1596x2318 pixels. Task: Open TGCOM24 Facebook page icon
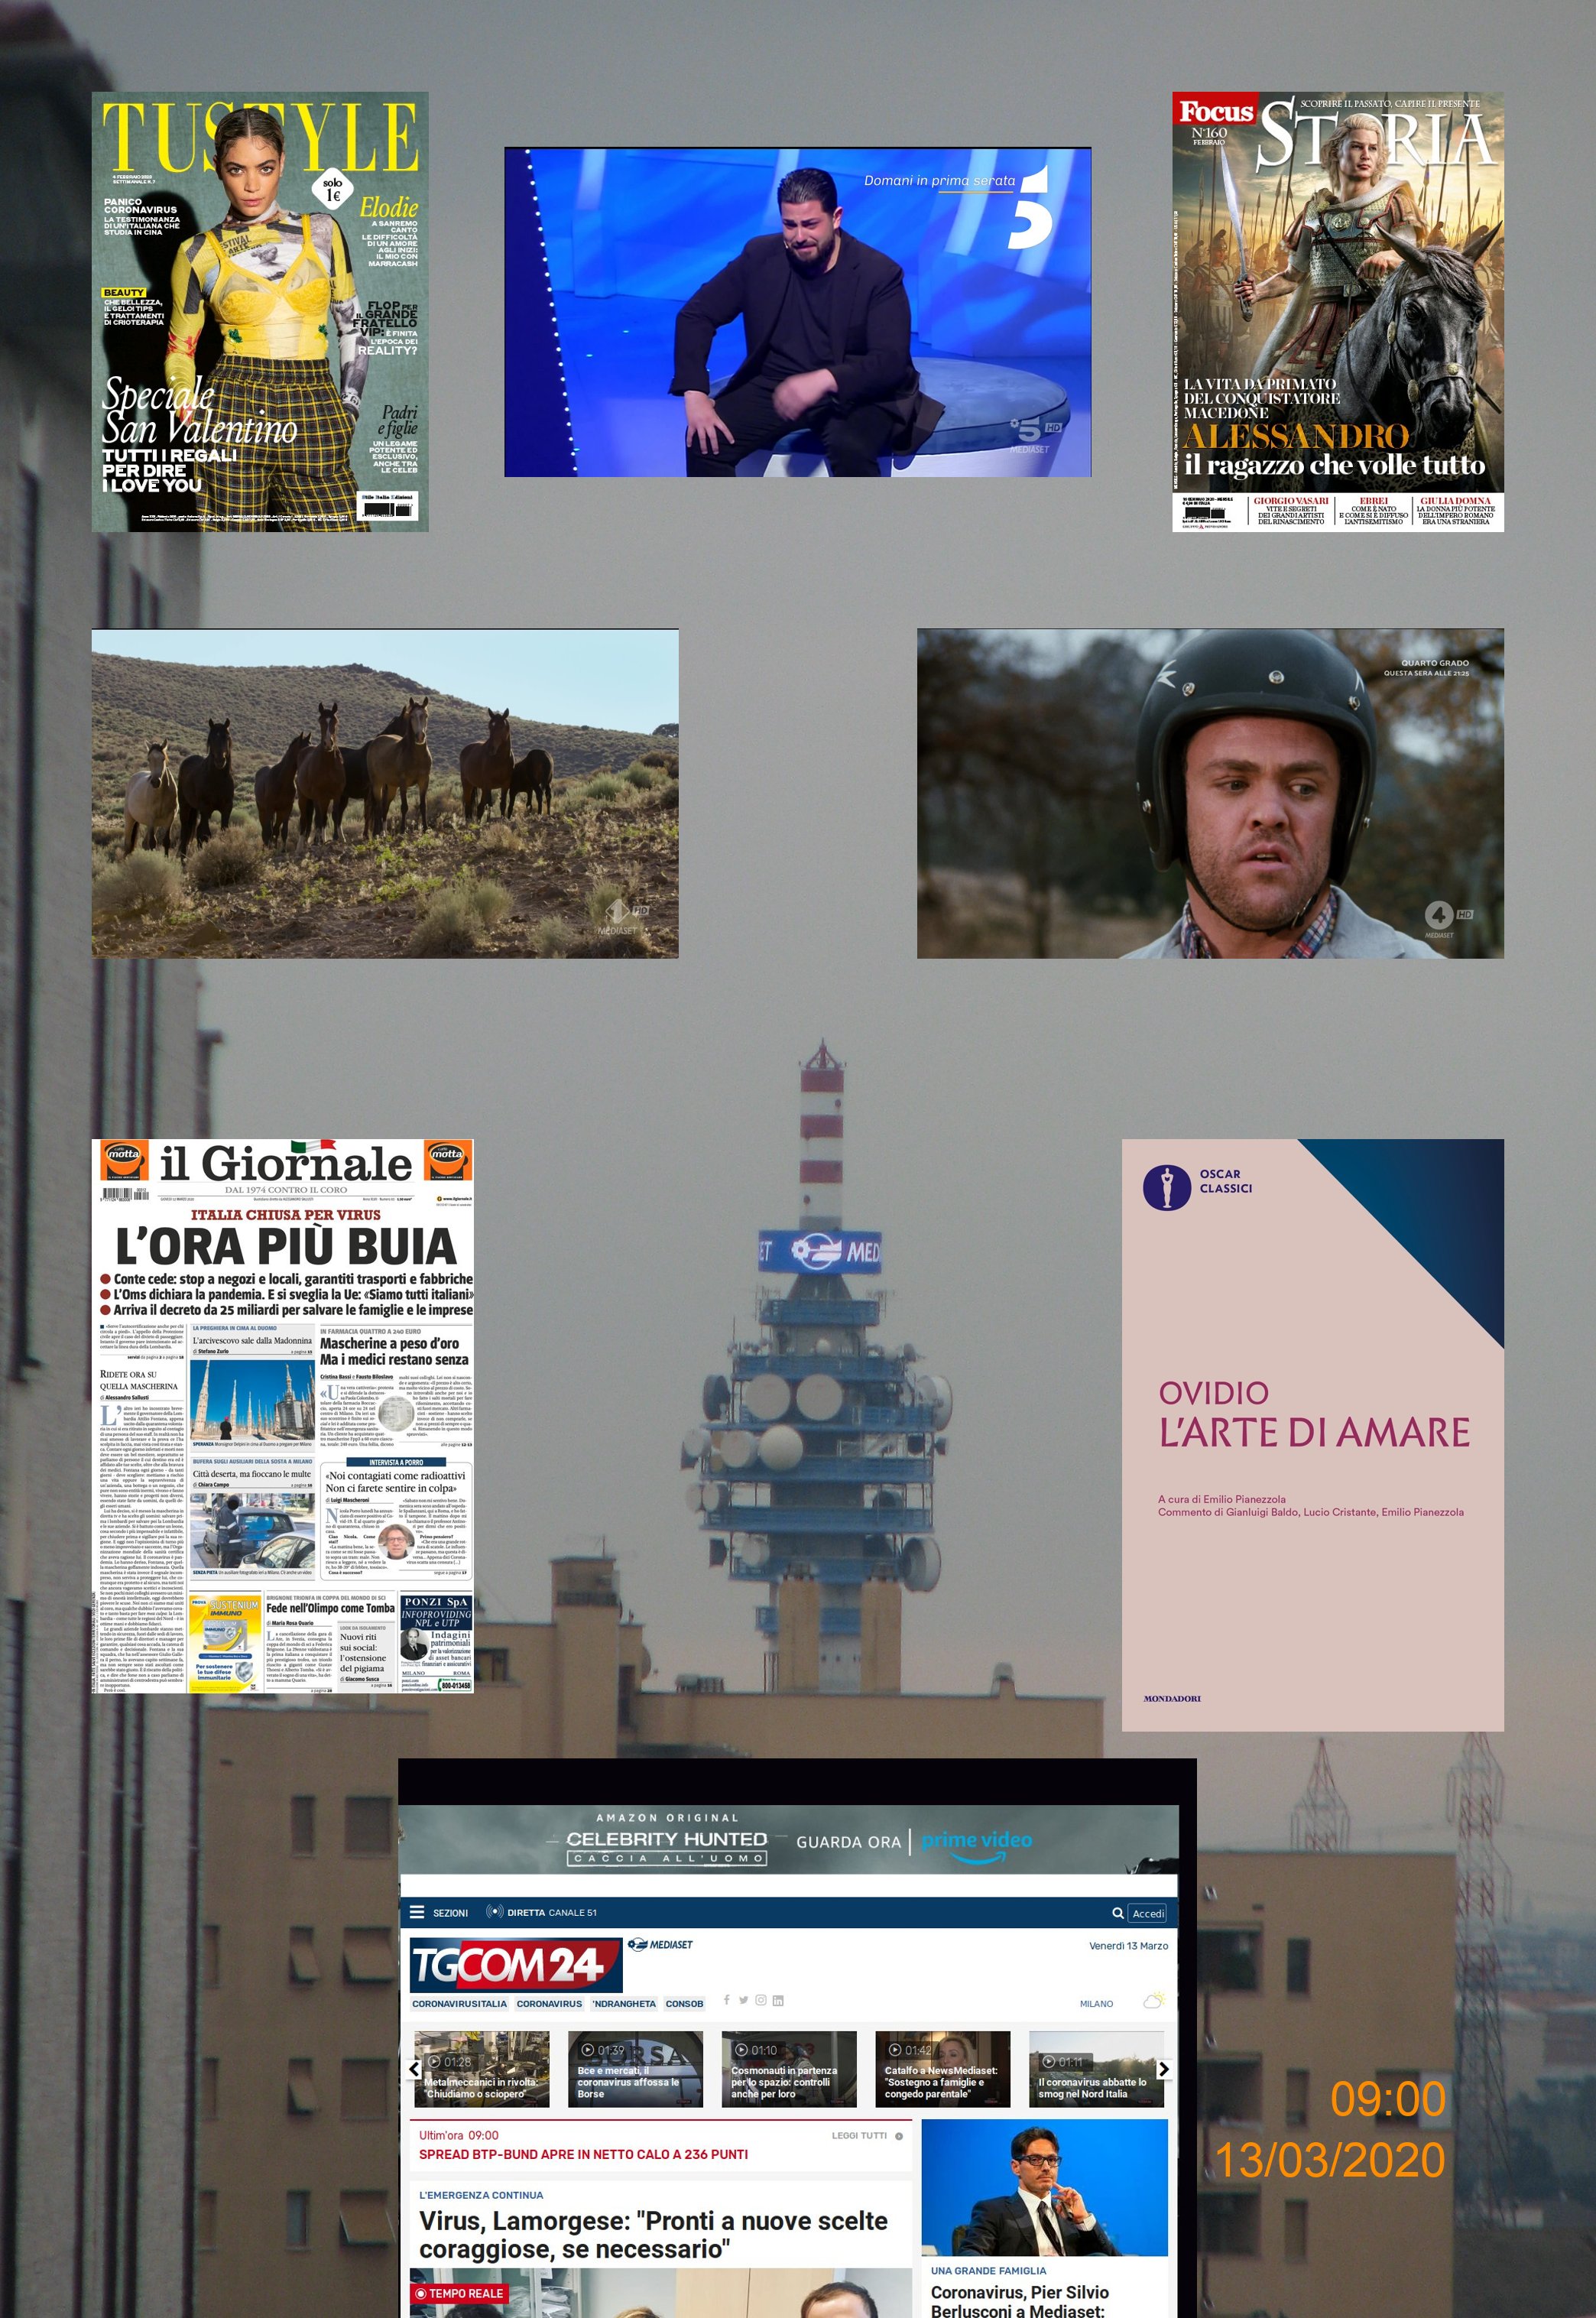pyautogui.click(x=726, y=2000)
